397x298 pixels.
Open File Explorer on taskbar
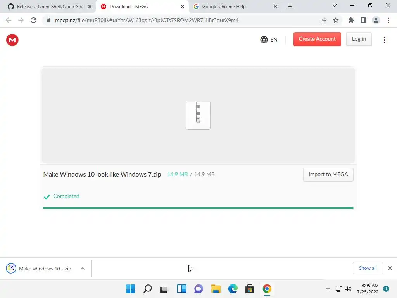click(216, 289)
